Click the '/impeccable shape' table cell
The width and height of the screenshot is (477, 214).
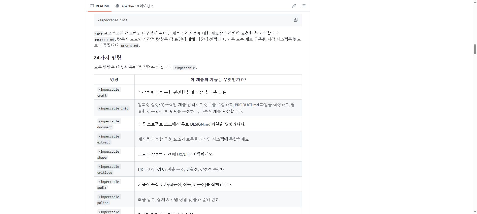(x=114, y=154)
